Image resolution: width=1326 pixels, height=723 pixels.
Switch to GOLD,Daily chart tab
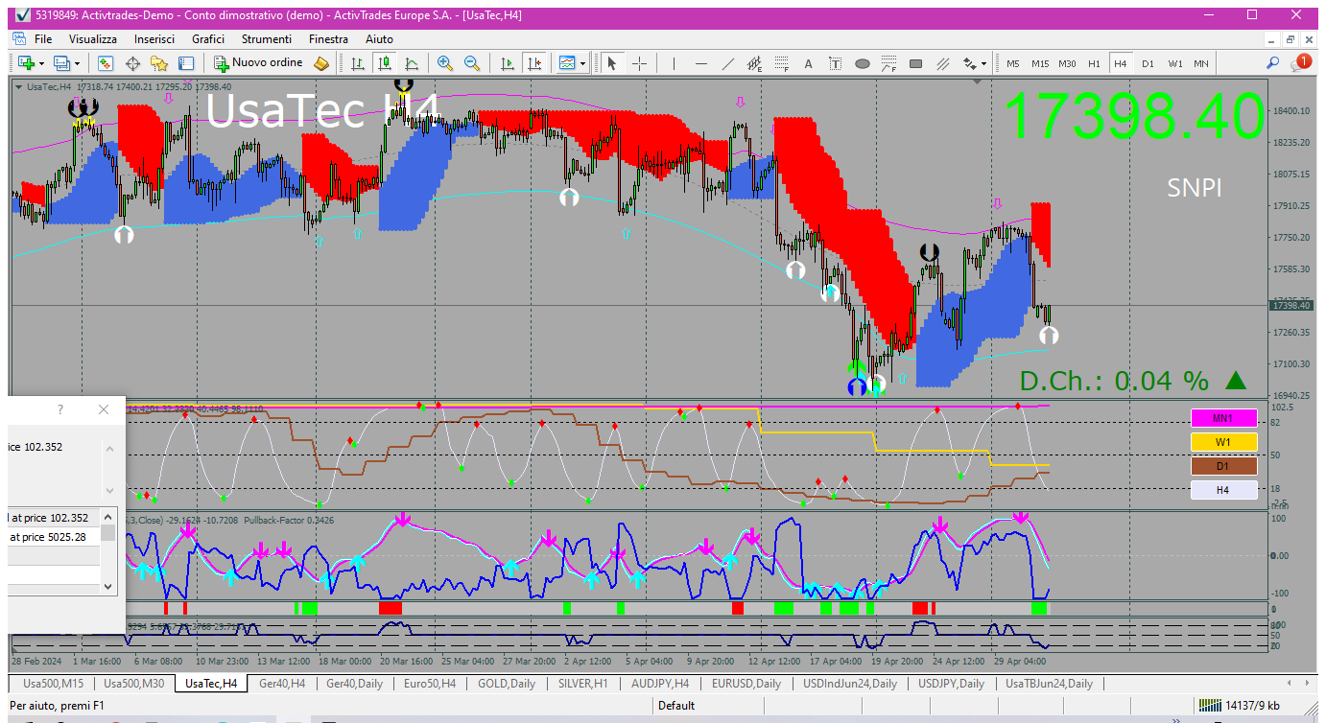pos(507,684)
